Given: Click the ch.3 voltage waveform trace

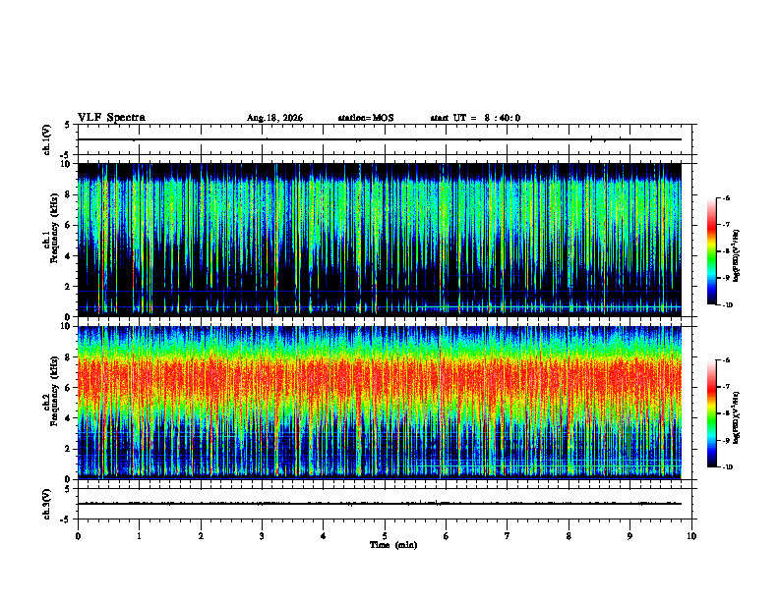Looking at the screenshot, I should (x=380, y=504).
